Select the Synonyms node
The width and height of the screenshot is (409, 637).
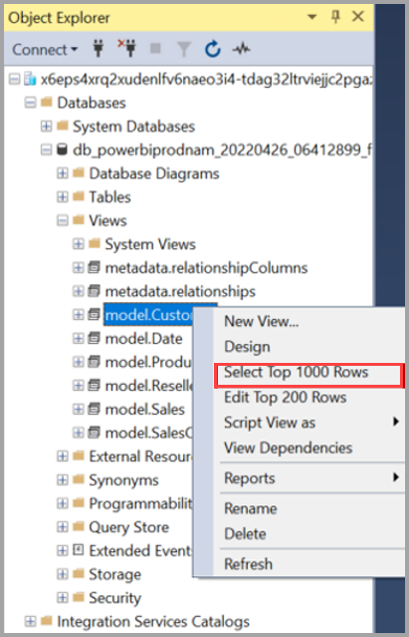tap(123, 480)
